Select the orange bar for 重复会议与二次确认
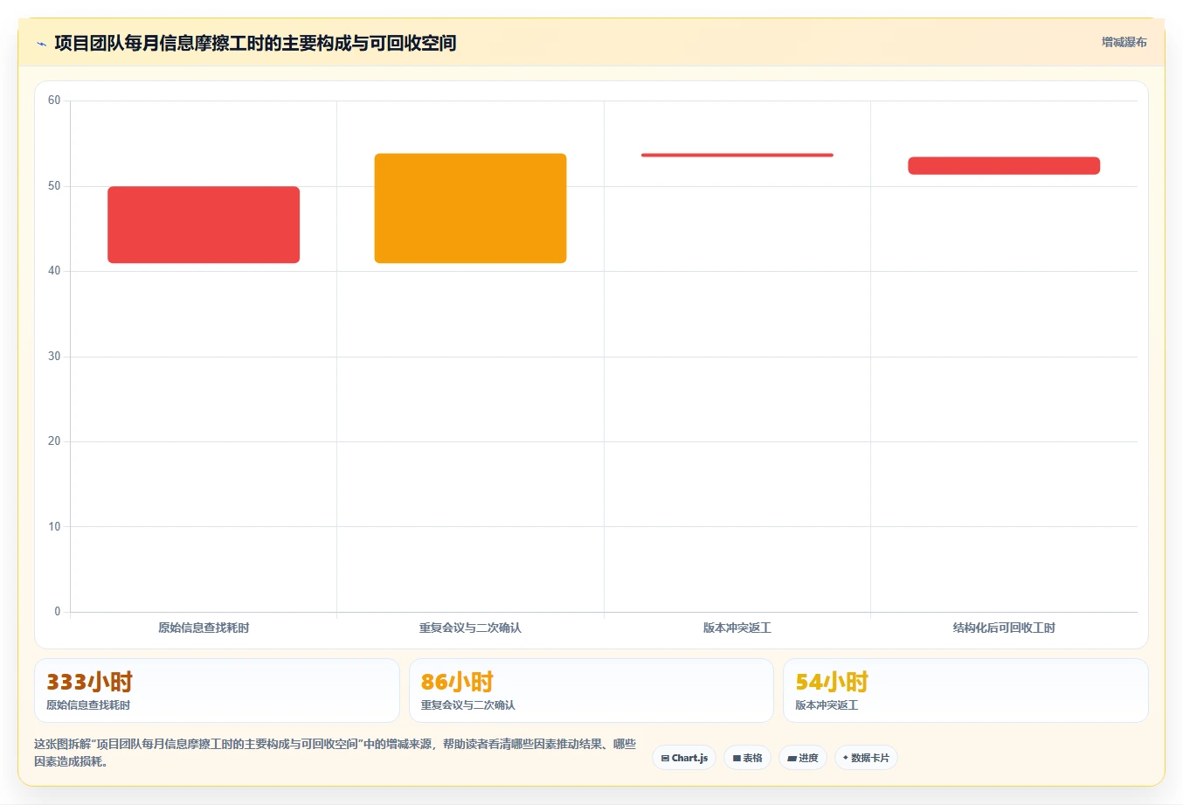Viewport: 1183px width, 805px height. point(470,208)
